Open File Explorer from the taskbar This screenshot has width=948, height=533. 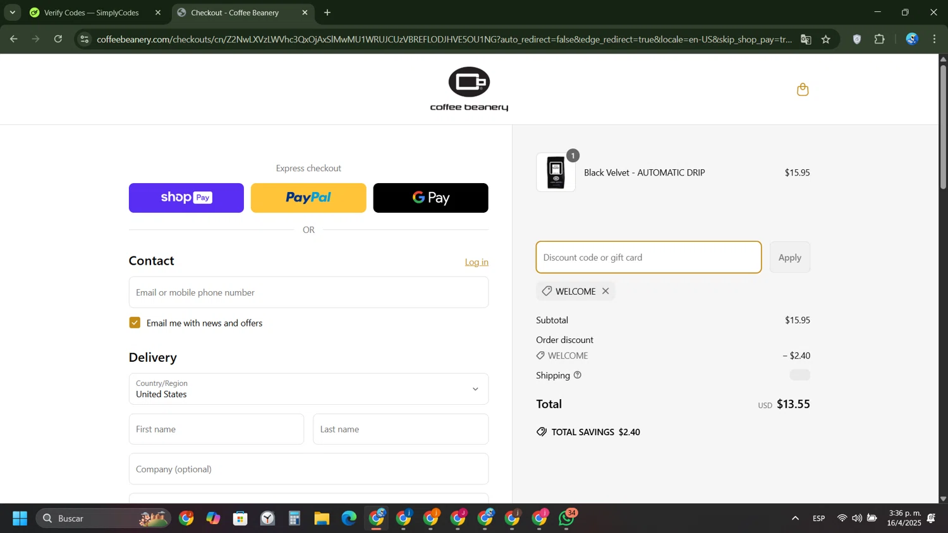[322, 518]
